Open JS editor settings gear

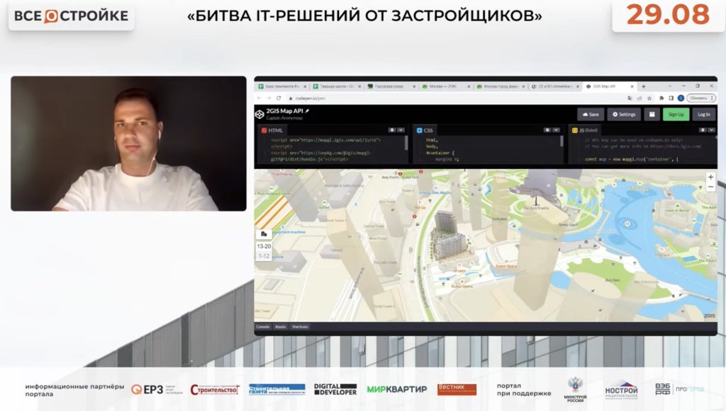(703, 130)
